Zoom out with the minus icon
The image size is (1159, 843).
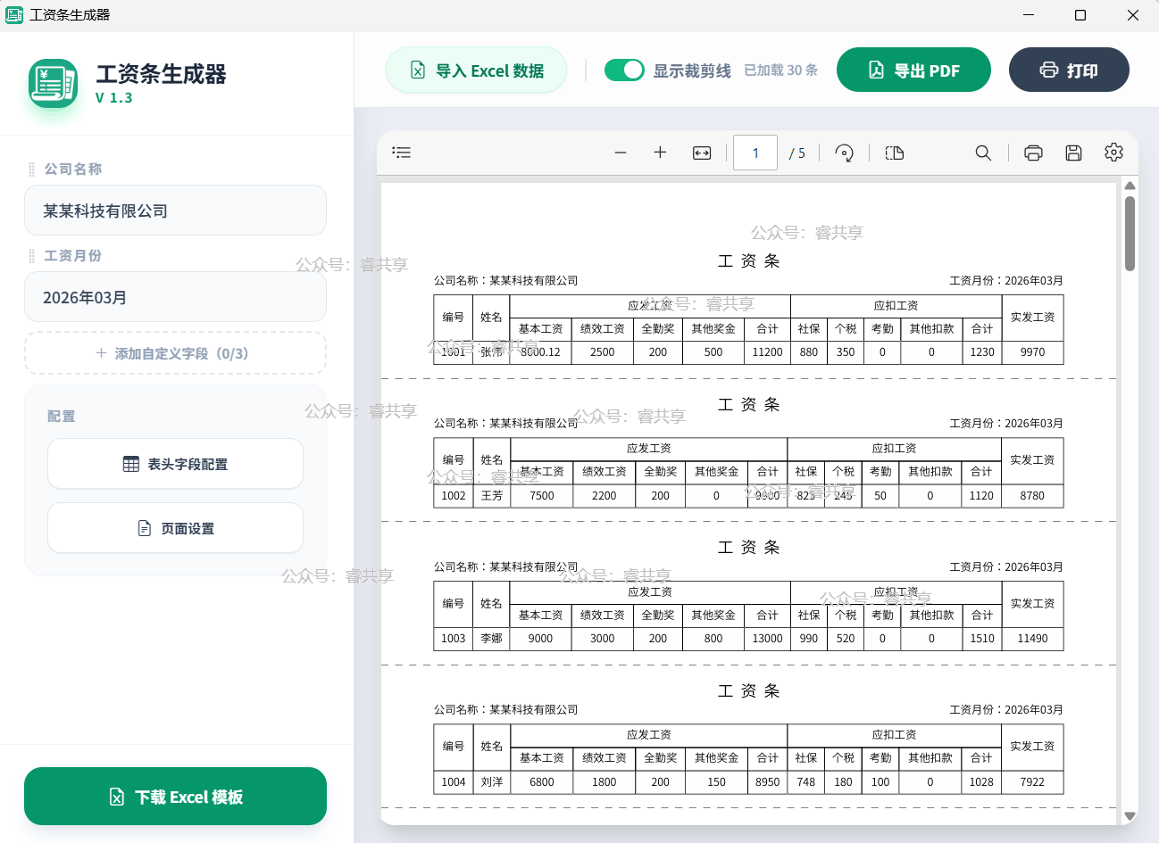click(x=621, y=153)
